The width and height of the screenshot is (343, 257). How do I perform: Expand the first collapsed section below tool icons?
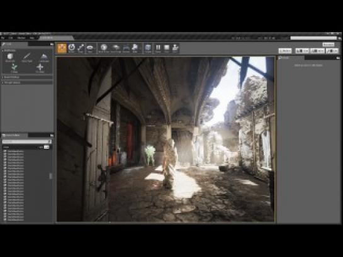point(27,77)
